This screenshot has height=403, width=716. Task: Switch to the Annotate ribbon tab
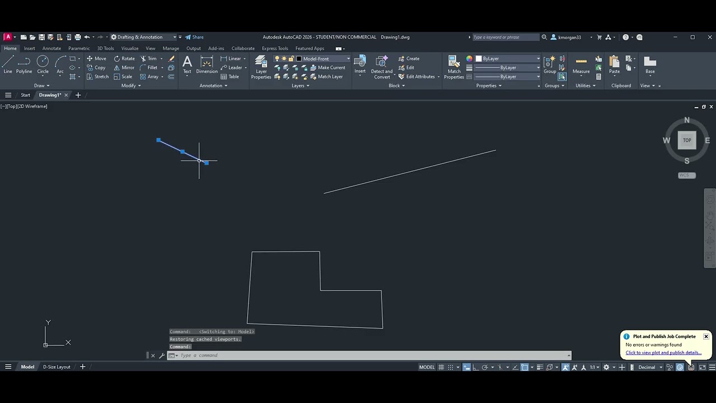coord(51,48)
